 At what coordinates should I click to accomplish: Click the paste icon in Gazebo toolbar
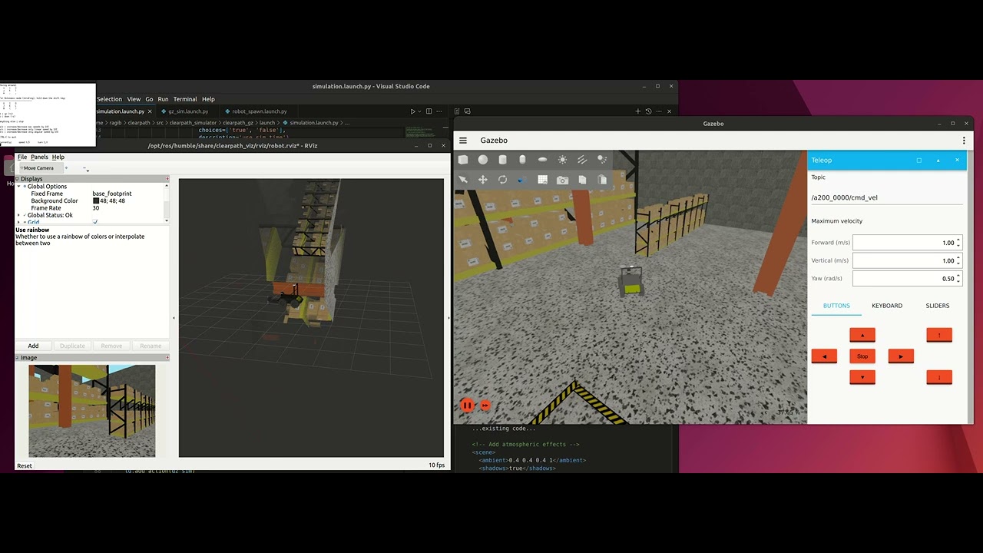click(x=602, y=180)
